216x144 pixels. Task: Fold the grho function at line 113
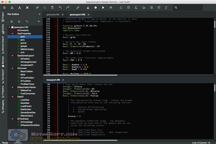56,26
